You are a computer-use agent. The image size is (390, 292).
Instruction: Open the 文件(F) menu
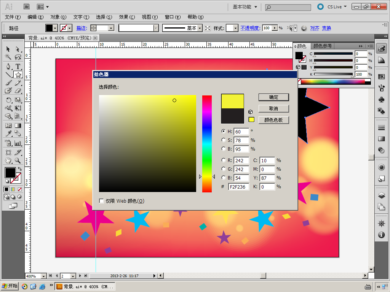click(x=13, y=17)
